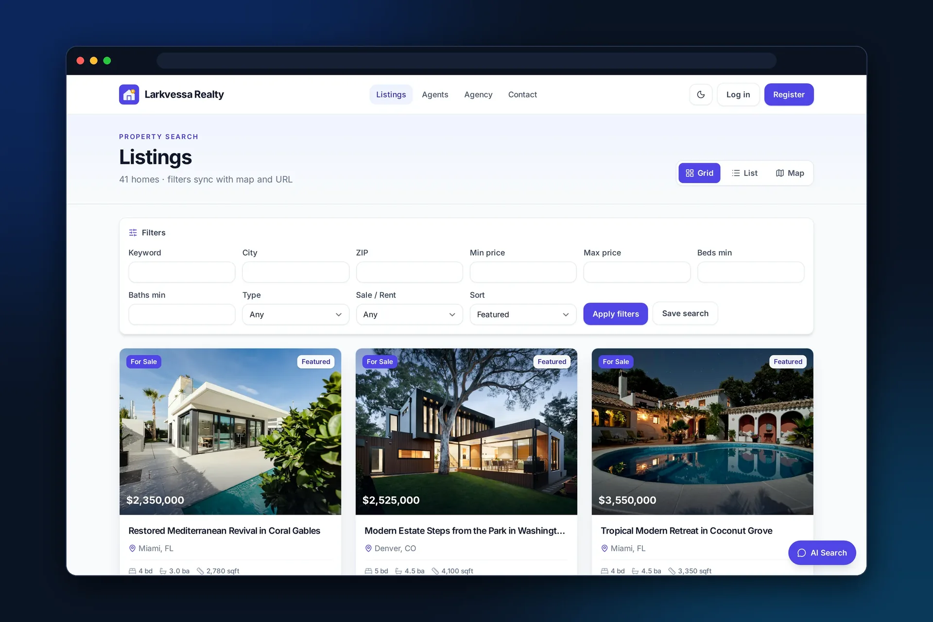Open the Agency nav item

point(478,94)
